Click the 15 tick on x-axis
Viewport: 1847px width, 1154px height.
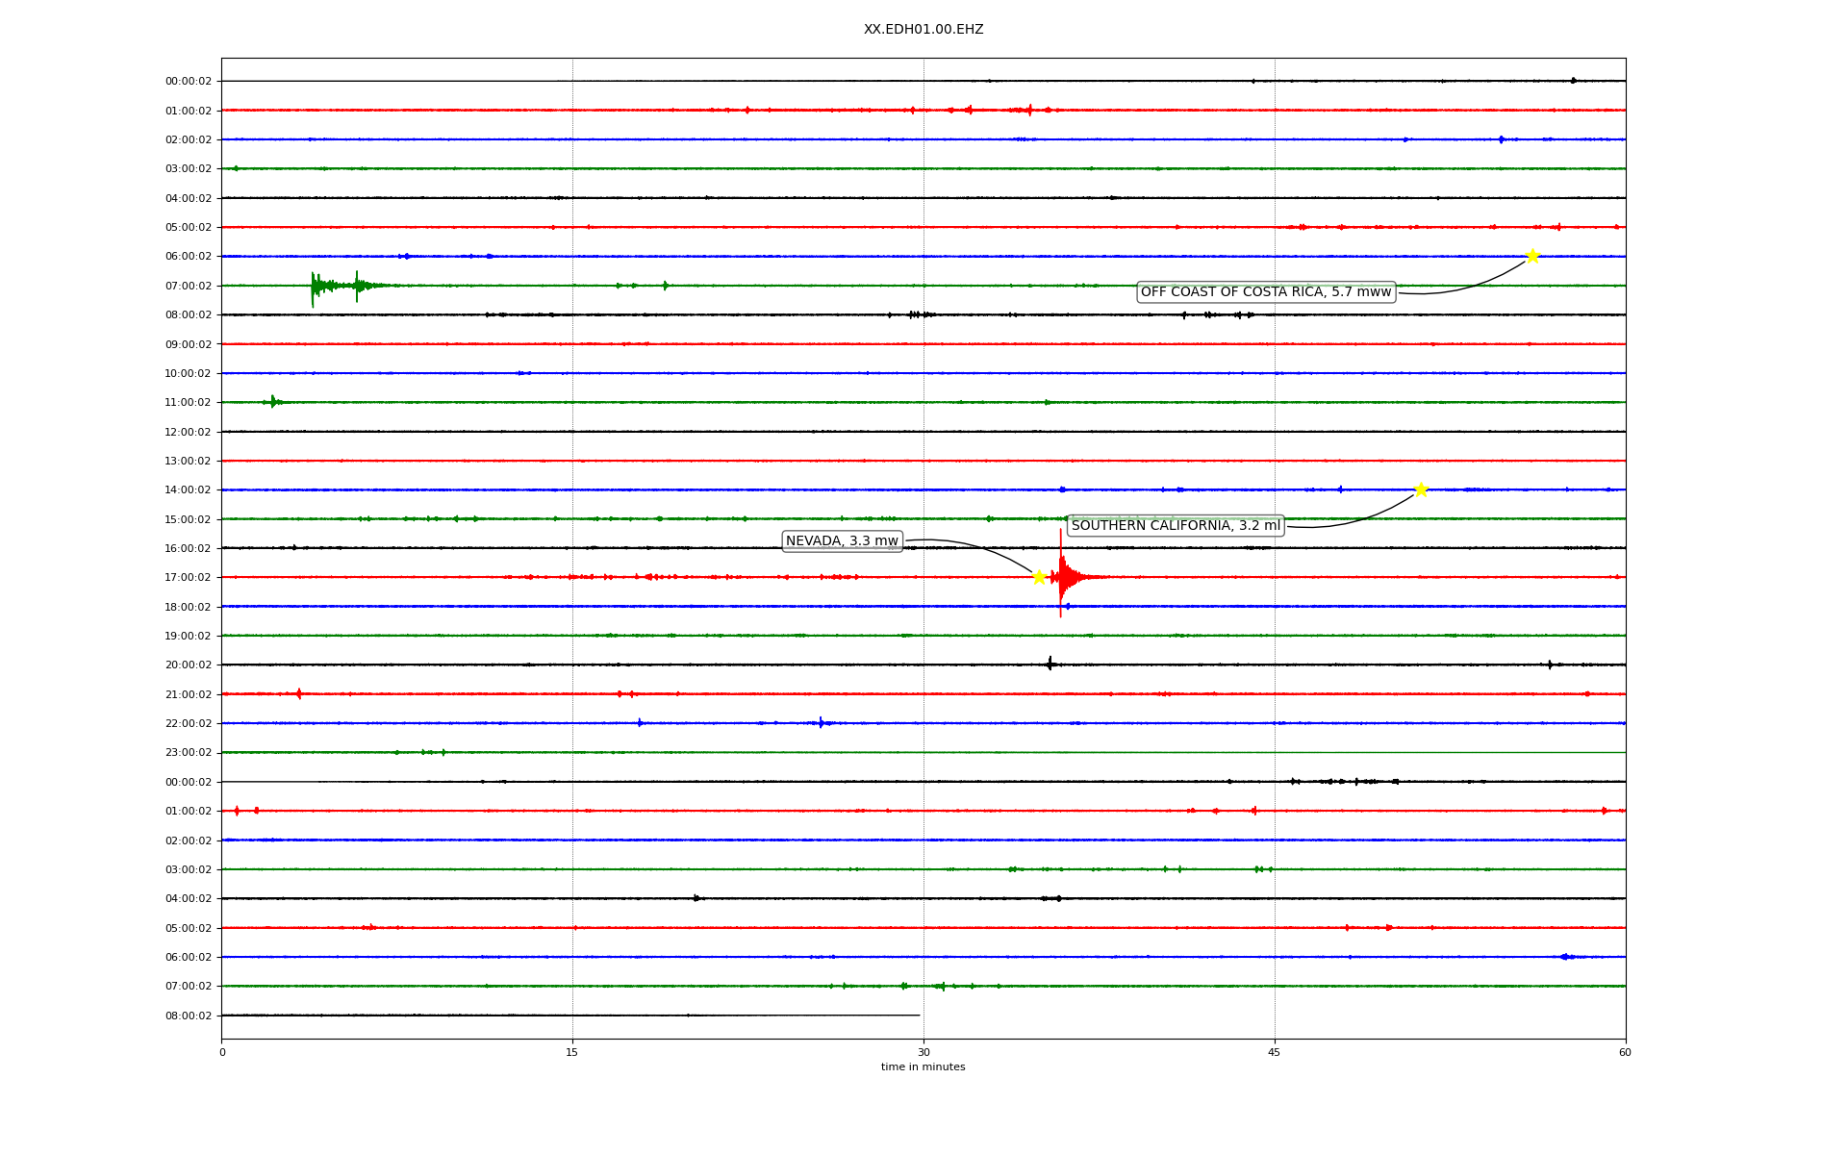(x=572, y=1052)
